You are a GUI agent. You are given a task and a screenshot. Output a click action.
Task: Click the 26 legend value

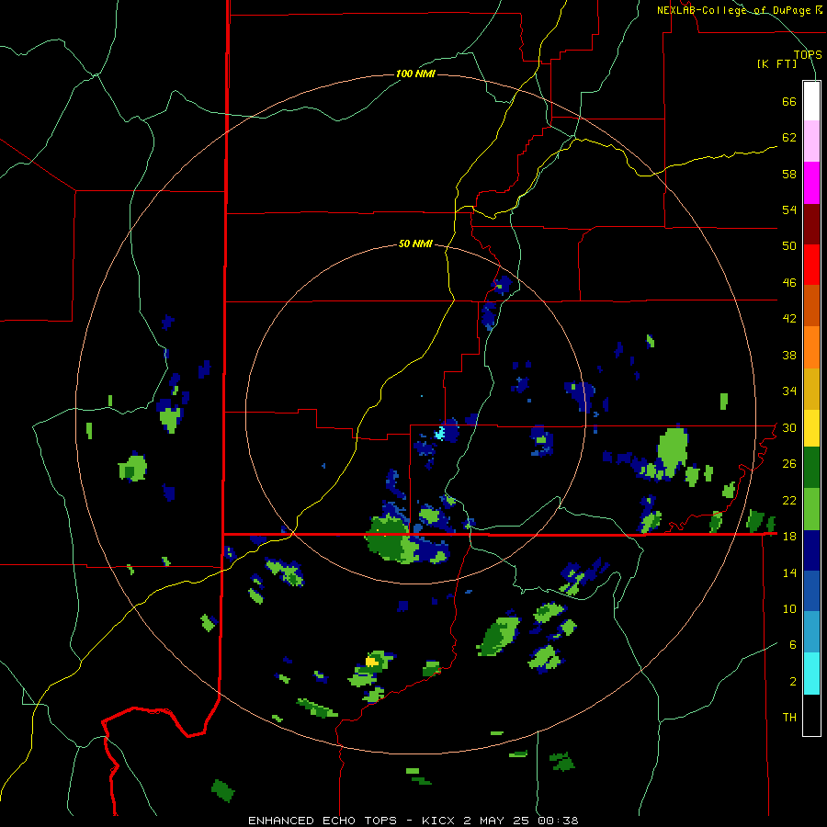[789, 464]
